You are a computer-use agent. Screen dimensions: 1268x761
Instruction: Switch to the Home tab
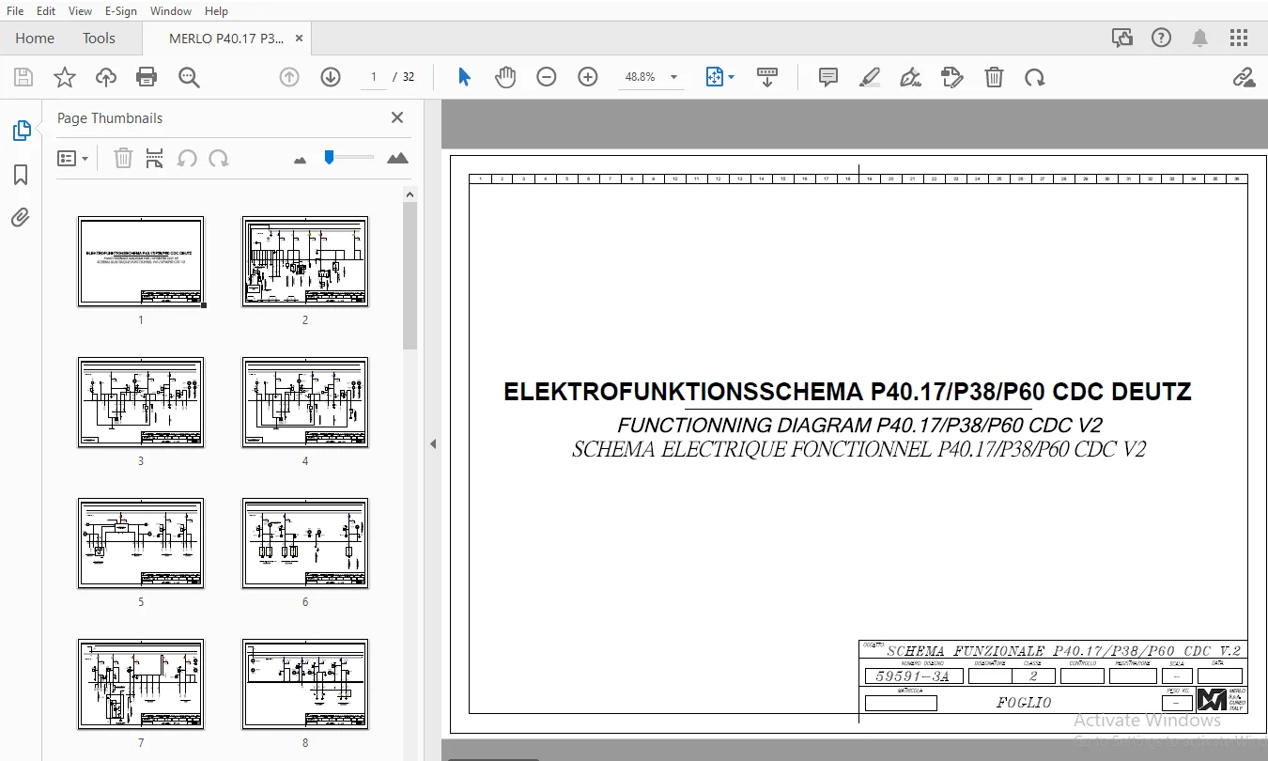click(x=35, y=39)
